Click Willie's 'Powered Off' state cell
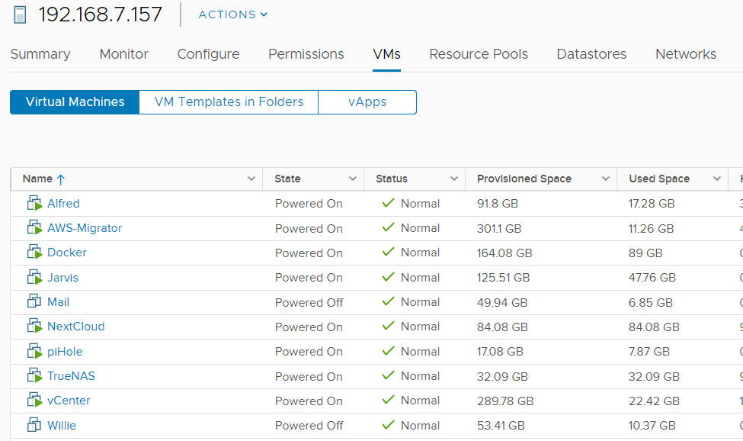 [x=309, y=426]
